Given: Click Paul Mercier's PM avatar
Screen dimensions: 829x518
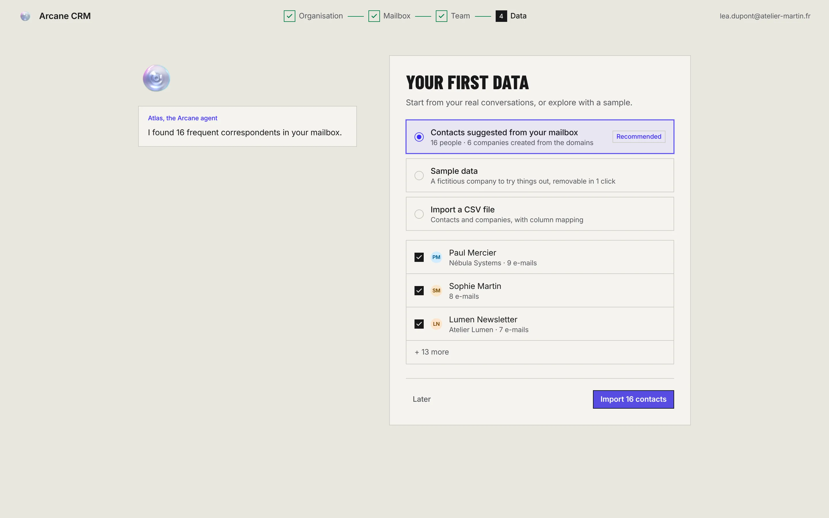Looking at the screenshot, I should tap(436, 257).
